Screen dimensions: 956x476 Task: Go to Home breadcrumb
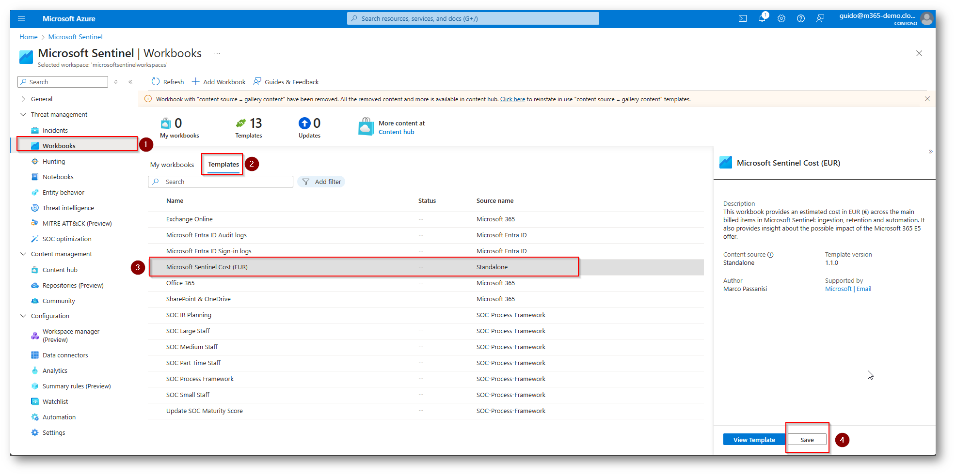click(29, 37)
